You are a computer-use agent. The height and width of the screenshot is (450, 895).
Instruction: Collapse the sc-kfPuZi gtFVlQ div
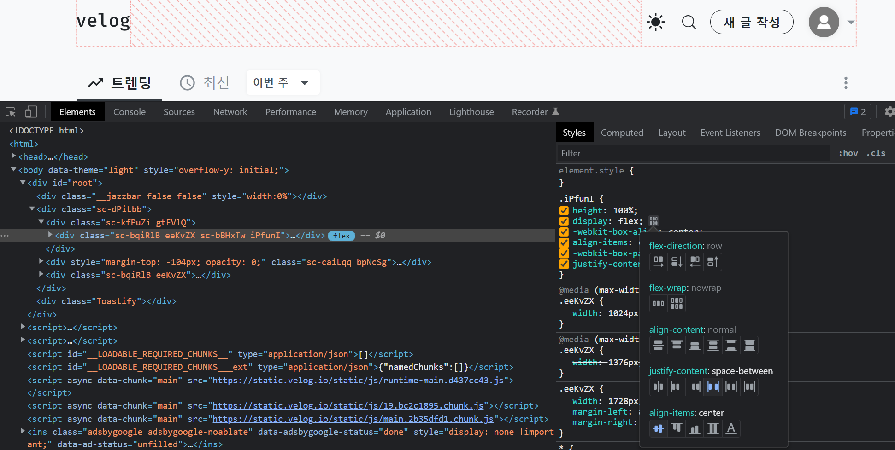pos(41,222)
